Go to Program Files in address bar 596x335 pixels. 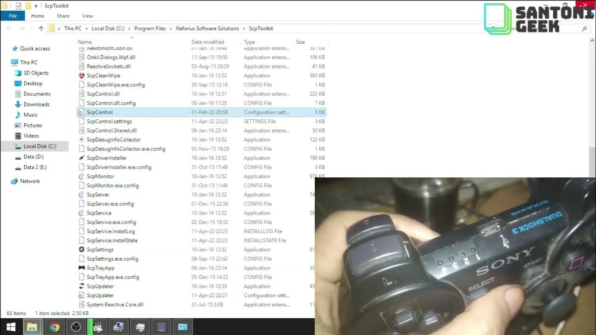pos(150,28)
